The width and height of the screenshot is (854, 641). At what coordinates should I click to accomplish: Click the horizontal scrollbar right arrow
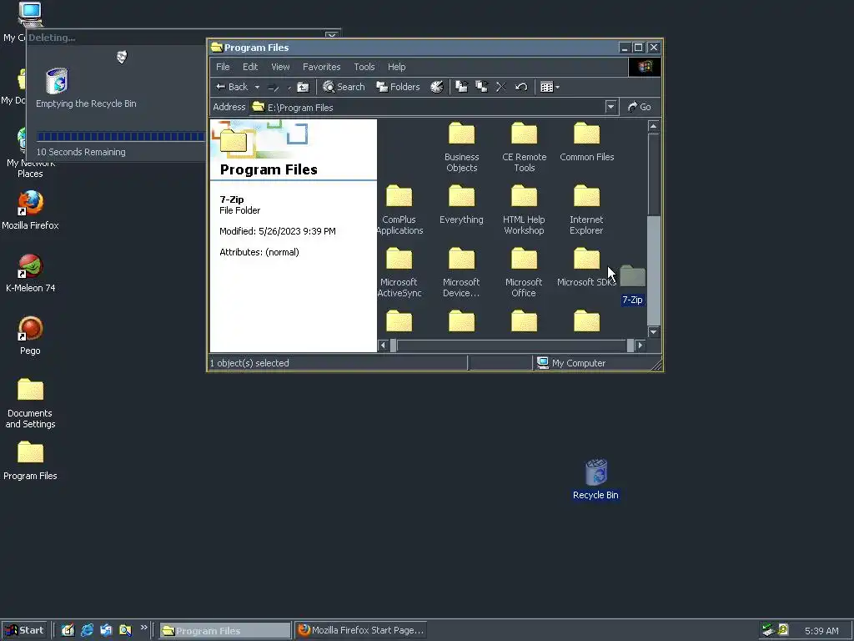point(640,345)
